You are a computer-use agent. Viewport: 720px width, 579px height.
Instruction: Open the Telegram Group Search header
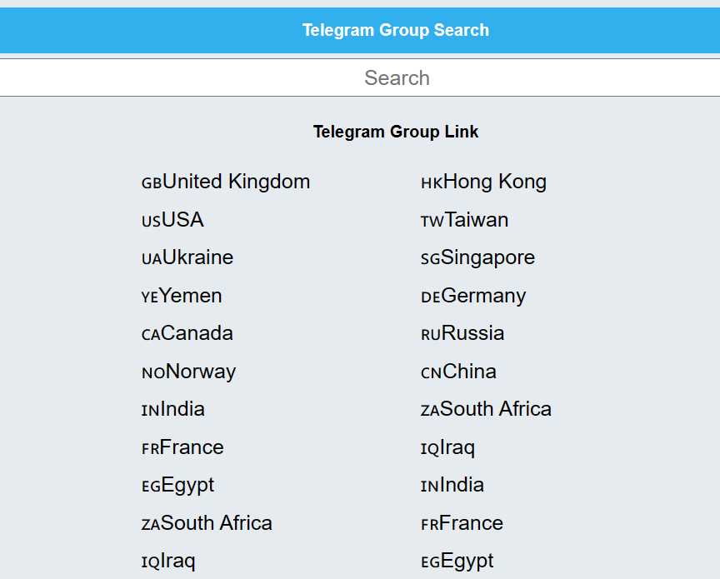click(396, 30)
